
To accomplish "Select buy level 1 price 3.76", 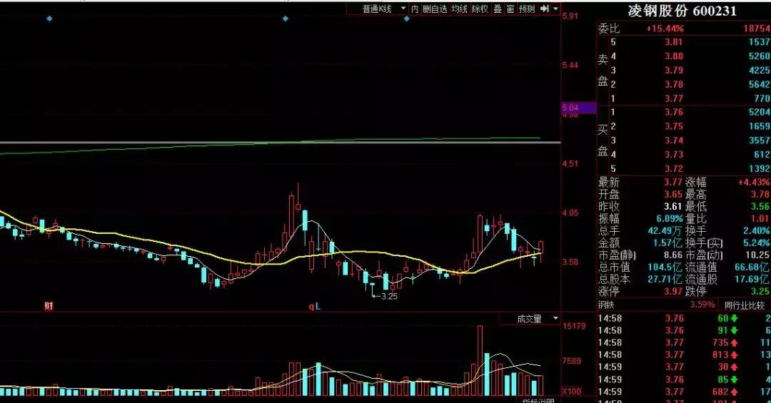I will coord(674,112).
